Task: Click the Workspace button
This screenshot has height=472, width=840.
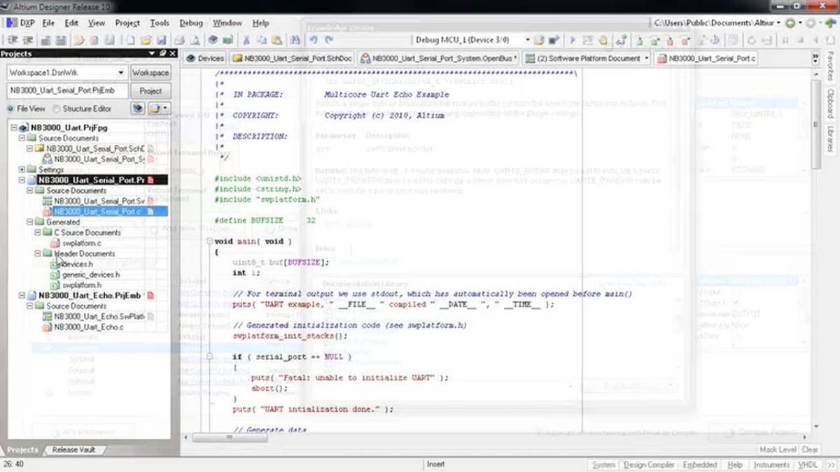Action: point(150,72)
